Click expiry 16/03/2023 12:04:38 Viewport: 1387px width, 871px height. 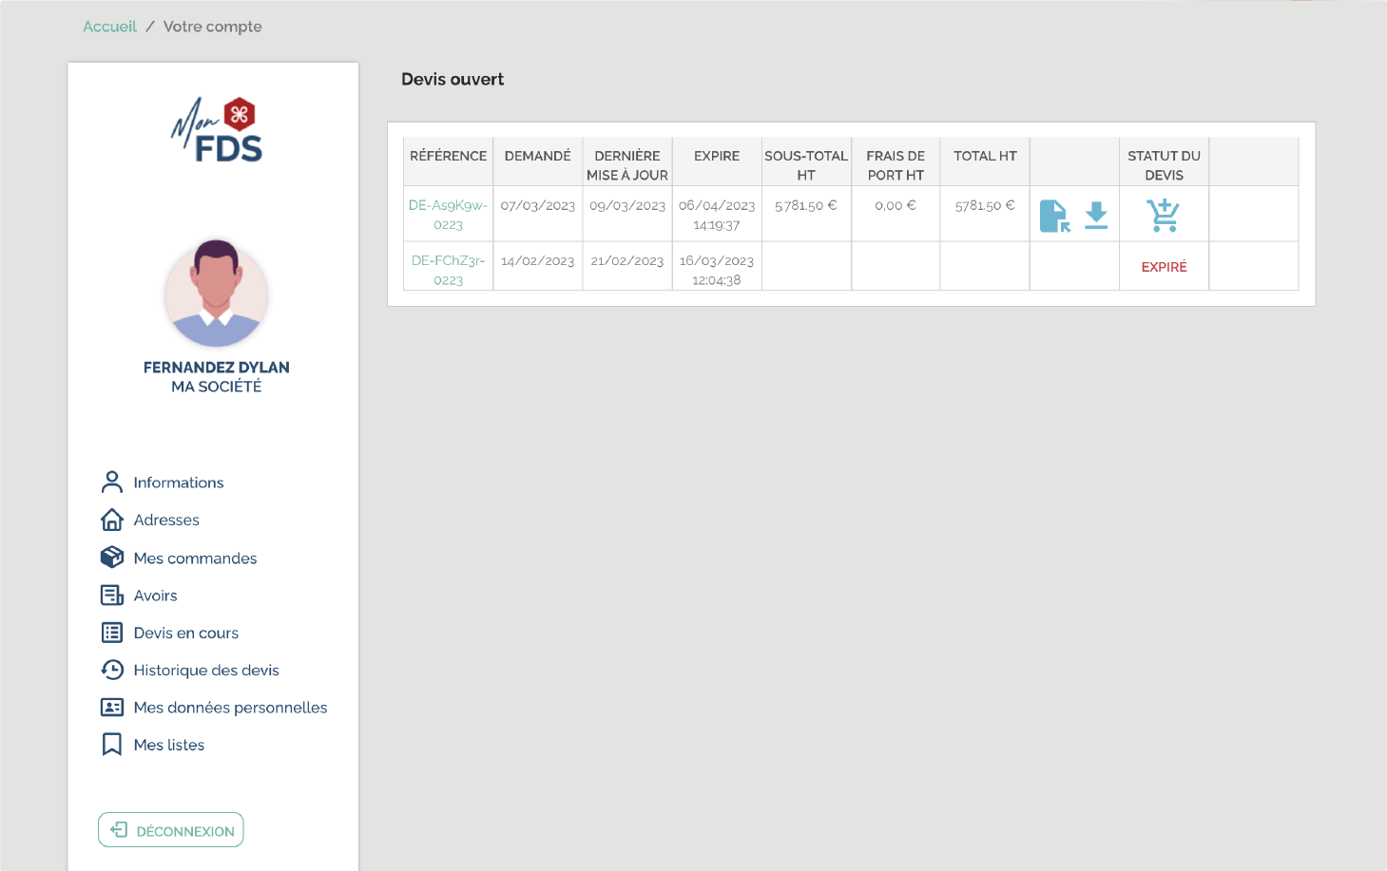click(x=717, y=270)
